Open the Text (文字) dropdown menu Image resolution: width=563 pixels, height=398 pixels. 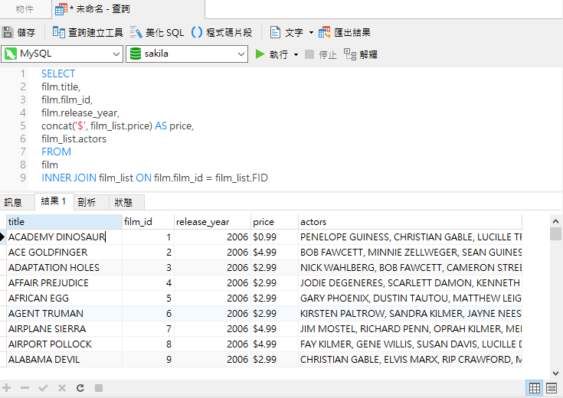click(311, 32)
